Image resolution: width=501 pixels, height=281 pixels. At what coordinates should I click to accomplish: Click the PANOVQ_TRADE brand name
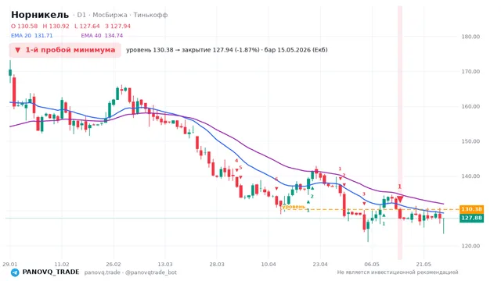(x=51, y=272)
